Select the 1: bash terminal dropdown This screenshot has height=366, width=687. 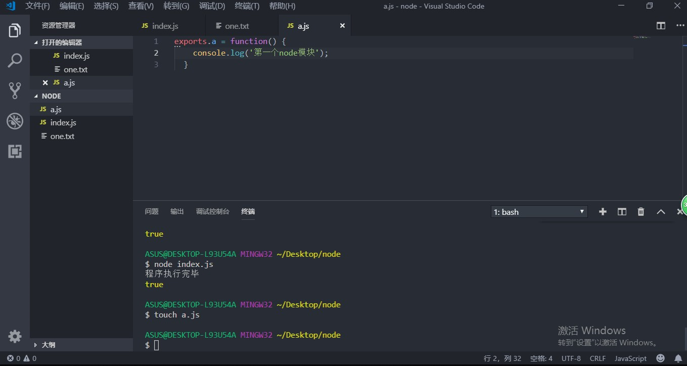click(539, 212)
